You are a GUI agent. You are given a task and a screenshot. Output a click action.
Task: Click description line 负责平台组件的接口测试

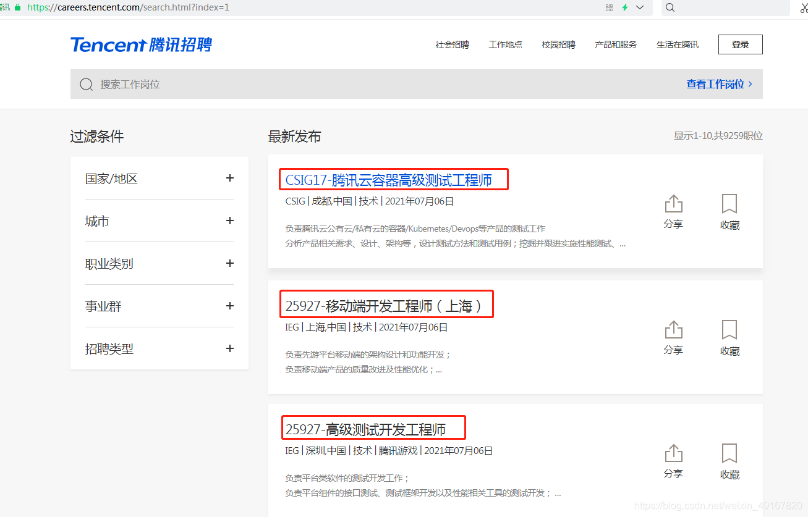(x=423, y=493)
